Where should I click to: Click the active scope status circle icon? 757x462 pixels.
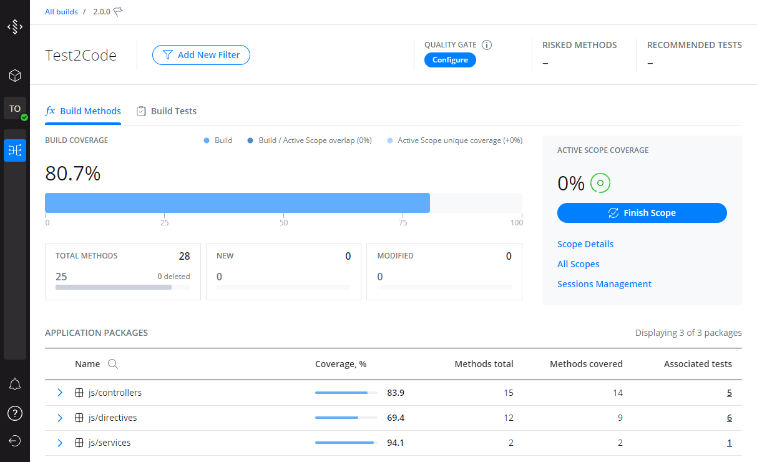click(x=600, y=183)
